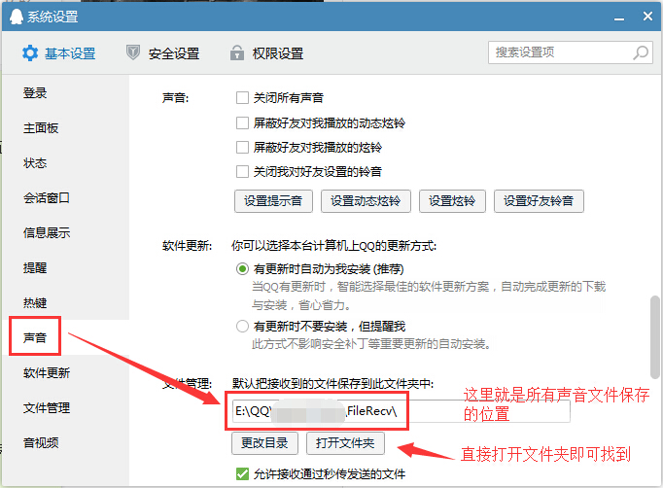Click the 软件更新: section label
663x488 pixels.
(x=187, y=246)
